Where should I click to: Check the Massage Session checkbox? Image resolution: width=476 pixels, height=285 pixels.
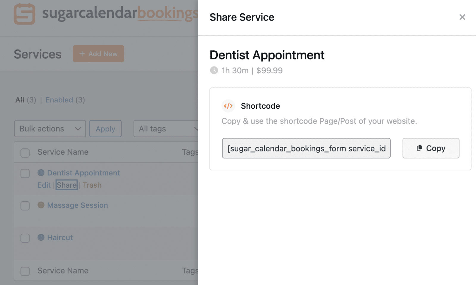(25, 206)
